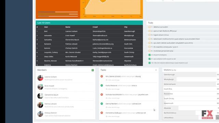Click email 'Shanna@melissa.tv' in users table
Image resolution: width=219 pixels, height=123 pixels.
point(100,36)
